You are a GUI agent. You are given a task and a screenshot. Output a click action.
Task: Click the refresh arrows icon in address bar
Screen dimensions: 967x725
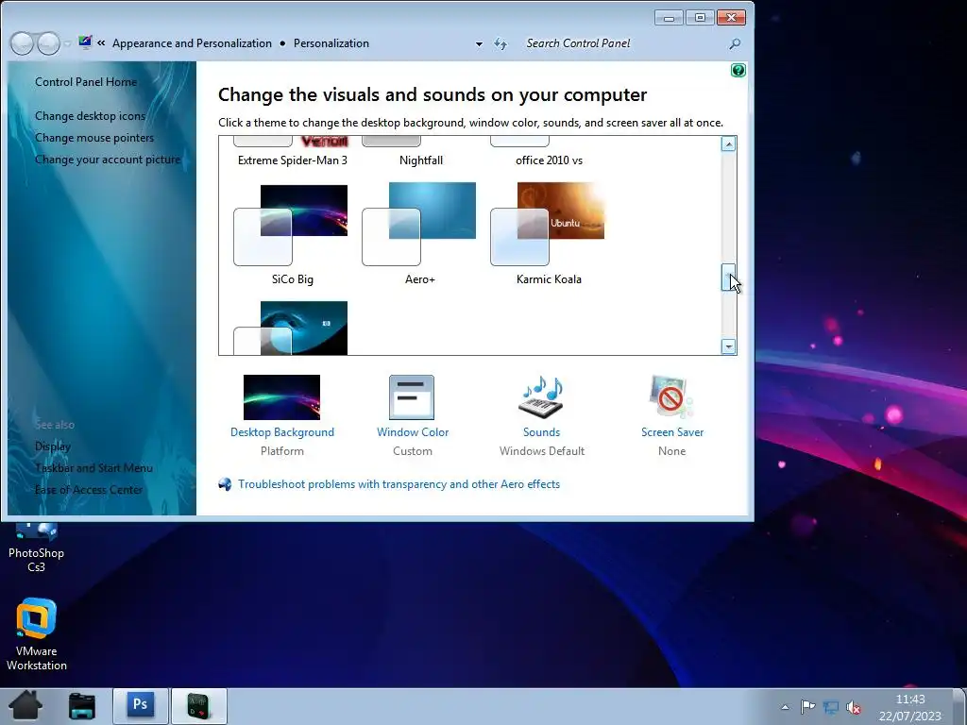click(x=500, y=43)
